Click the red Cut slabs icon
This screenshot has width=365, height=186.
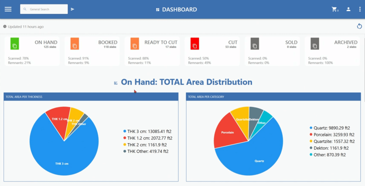point(195,44)
